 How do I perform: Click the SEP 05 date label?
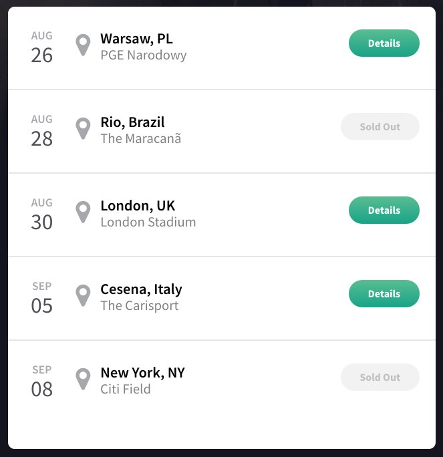tap(41, 298)
